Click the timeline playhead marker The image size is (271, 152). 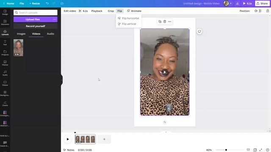tap(75, 133)
